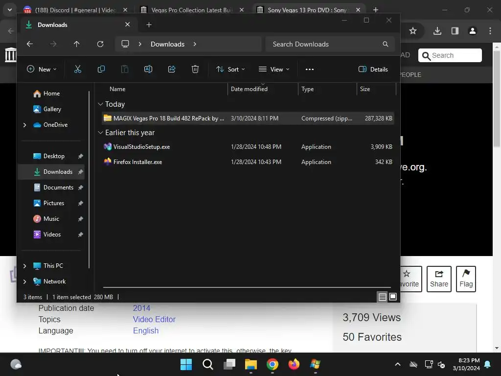Expand the OneDrive tree node
The image size is (501, 376).
(x=24, y=125)
